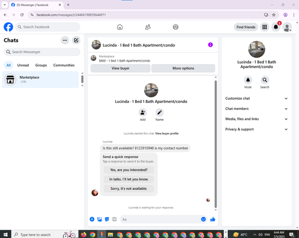
Task: Open Windows notification center icon
Action: [x=292, y=234]
